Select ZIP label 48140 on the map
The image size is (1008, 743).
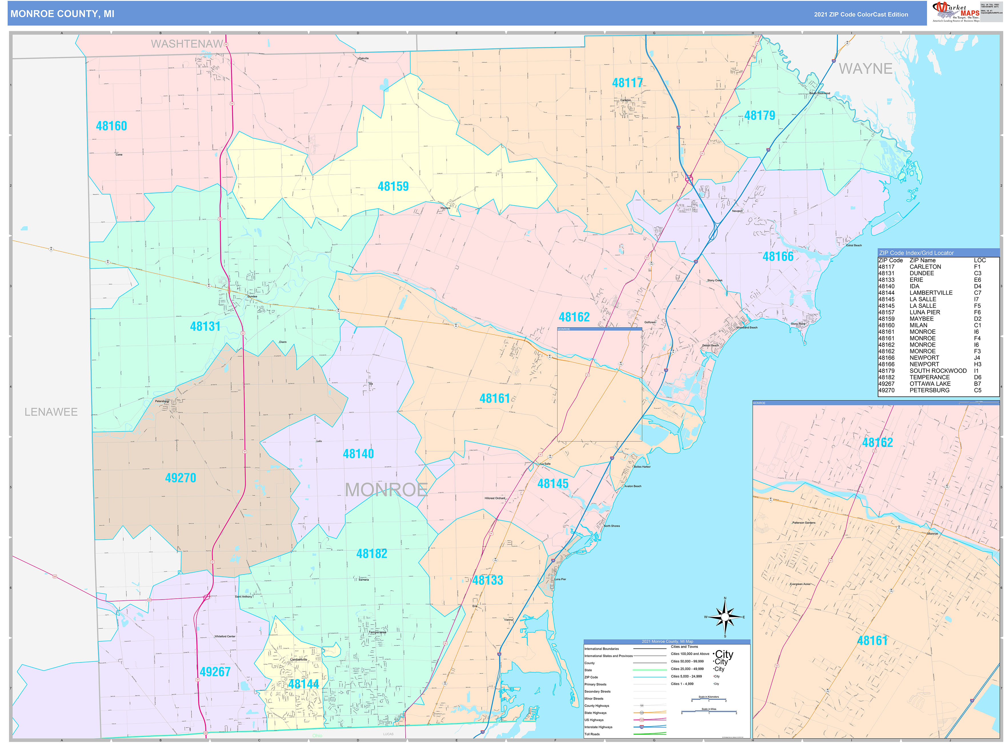[358, 454]
